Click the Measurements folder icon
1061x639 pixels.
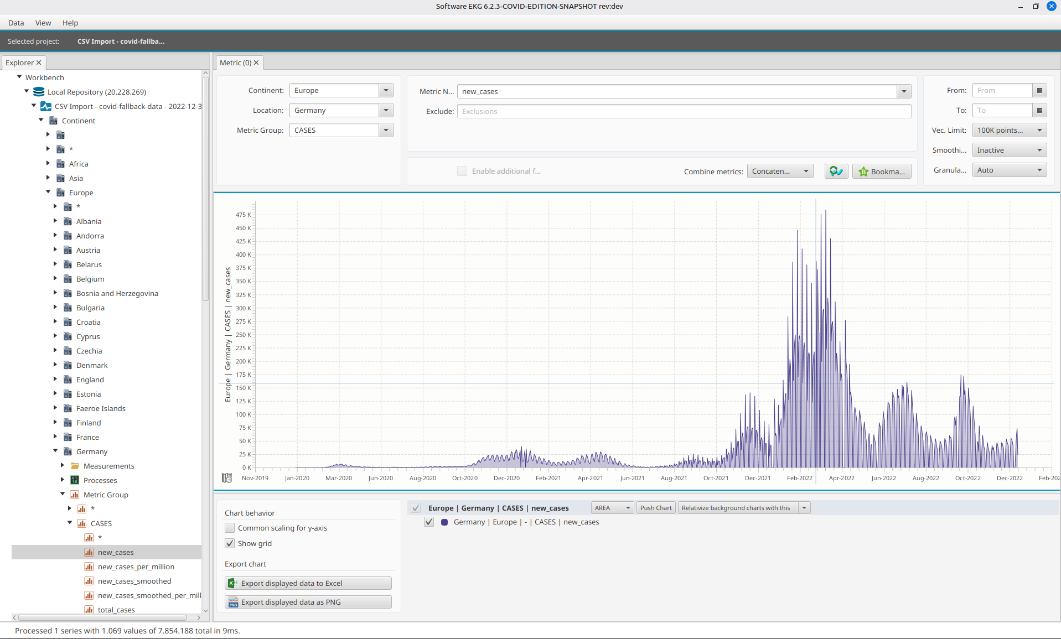click(x=75, y=466)
